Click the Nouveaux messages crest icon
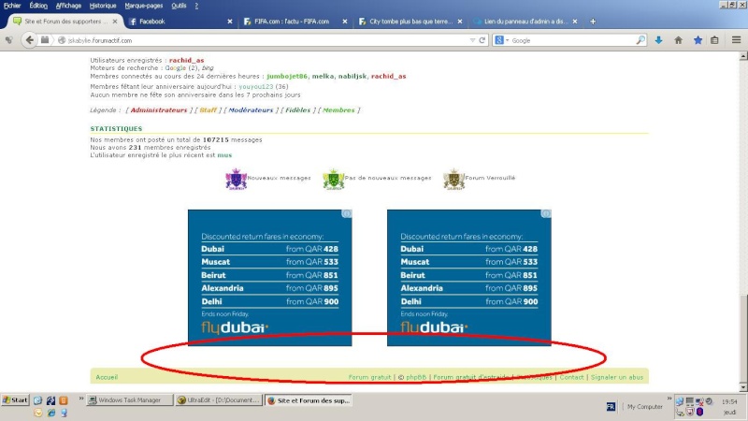748x421 pixels. 237,180
